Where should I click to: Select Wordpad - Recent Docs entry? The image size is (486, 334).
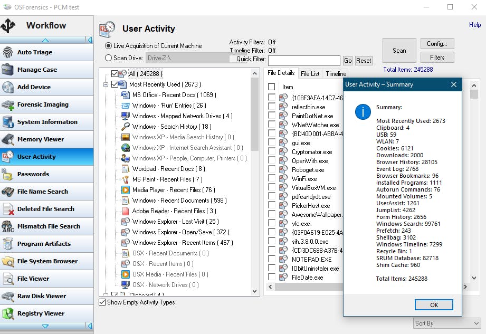pos(169,168)
